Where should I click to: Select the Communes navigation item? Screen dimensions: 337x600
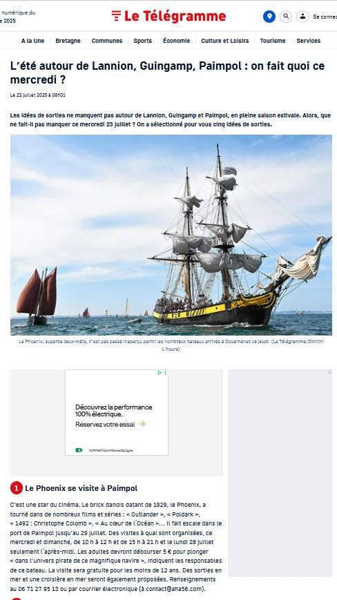(107, 41)
